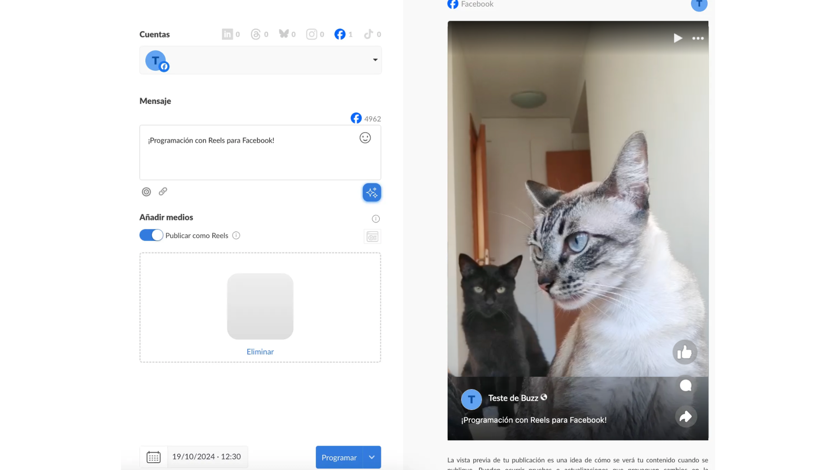Open the emoji picker in message box
The height and width of the screenshot is (470, 836).
[x=365, y=138]
